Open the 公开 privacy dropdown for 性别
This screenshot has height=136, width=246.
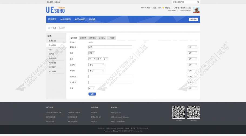tap(192, 53)
